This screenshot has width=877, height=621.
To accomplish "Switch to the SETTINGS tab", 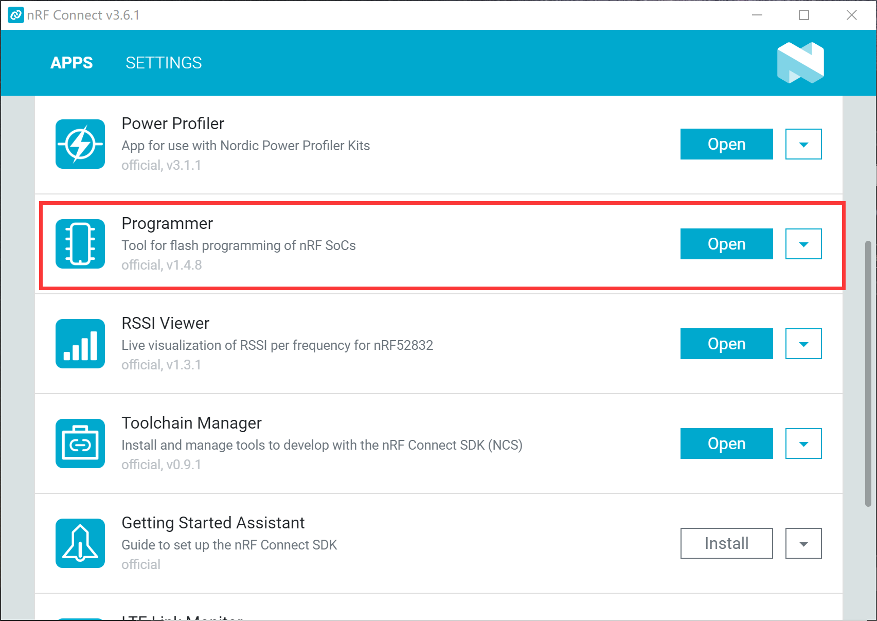I will 164,63.
